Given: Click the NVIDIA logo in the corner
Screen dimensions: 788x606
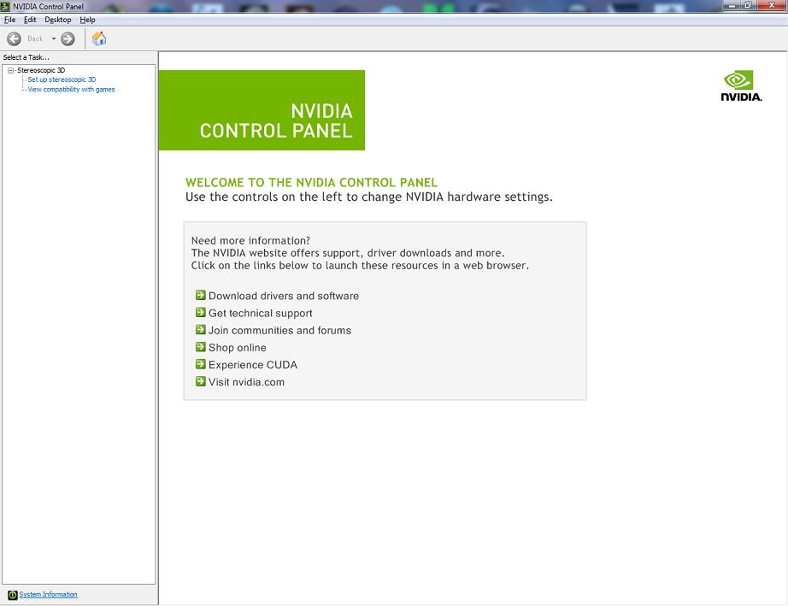Looking at the screenshot, I should (741, 86).
